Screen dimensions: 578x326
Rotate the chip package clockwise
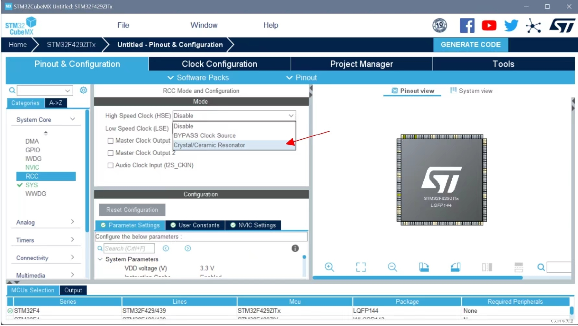pyautogui.click(x=424, y=267)
